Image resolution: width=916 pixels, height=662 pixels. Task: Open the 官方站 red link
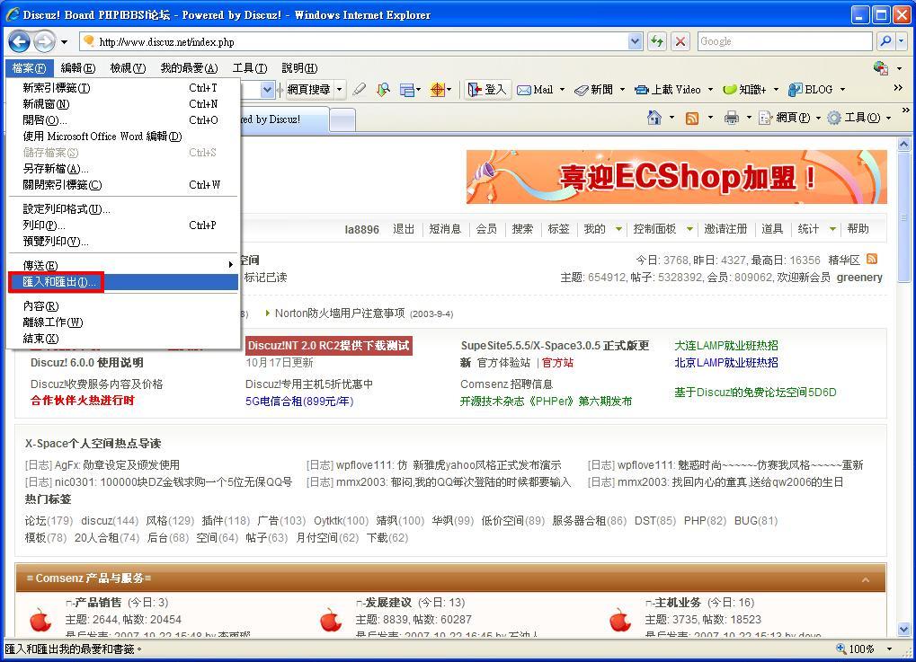pos(557,363)
